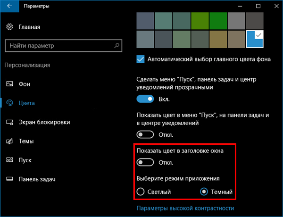Click the Цвета palette icon
The image size is (283, 217).
[9, 103]
